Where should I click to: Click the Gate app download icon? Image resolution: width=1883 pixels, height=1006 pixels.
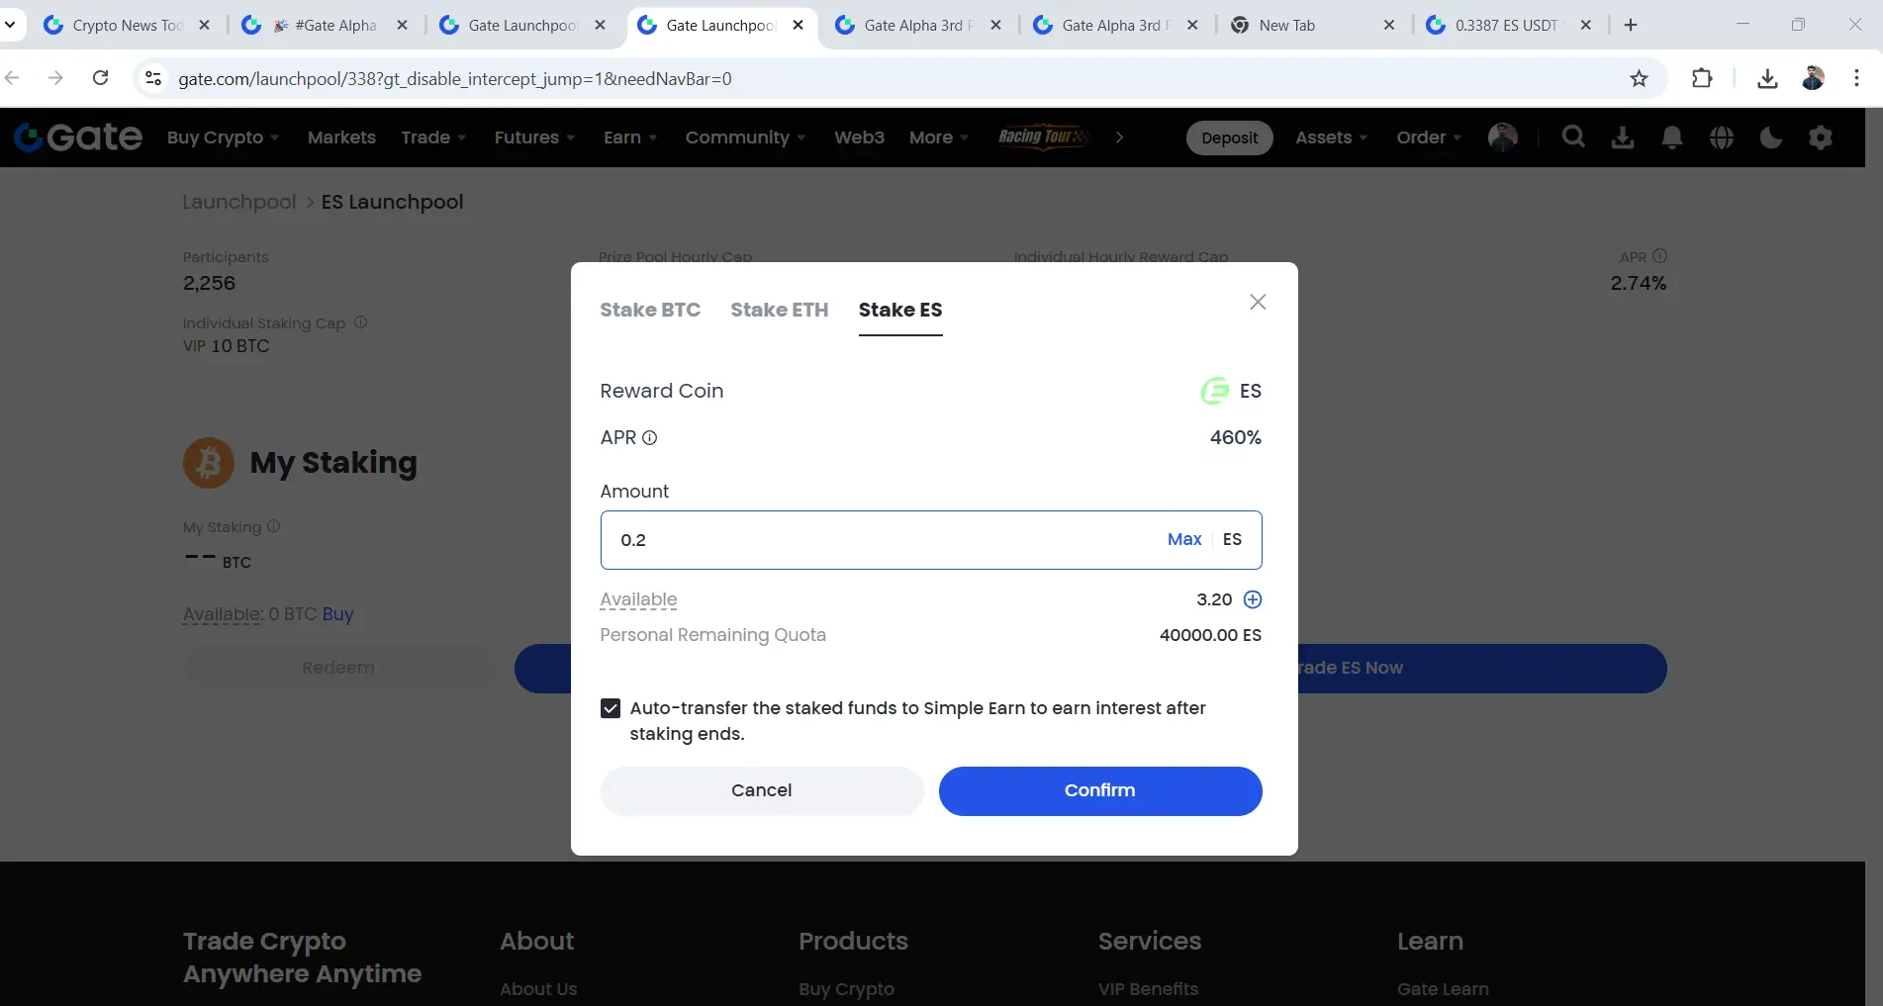[1623, 137]
